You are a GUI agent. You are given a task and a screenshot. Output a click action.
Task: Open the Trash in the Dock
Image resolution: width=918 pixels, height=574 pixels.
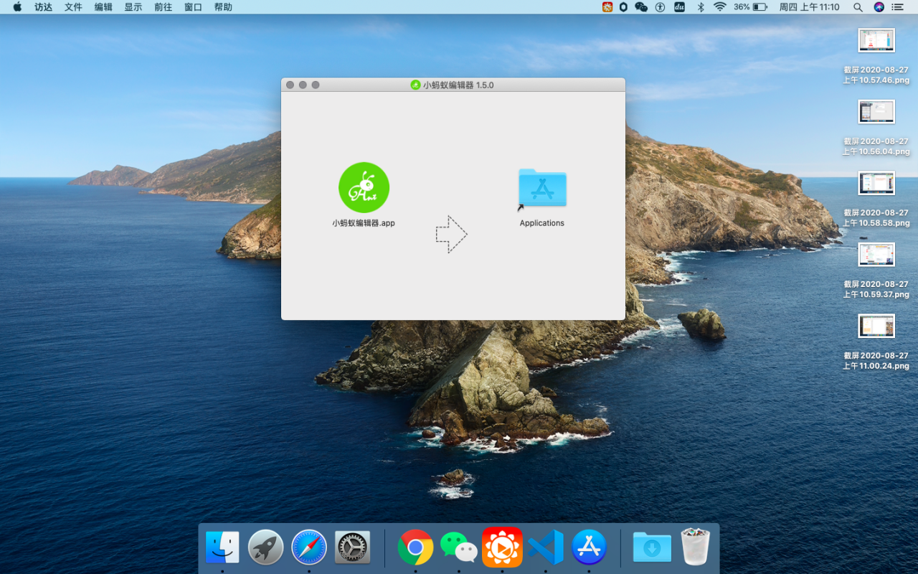695,547
